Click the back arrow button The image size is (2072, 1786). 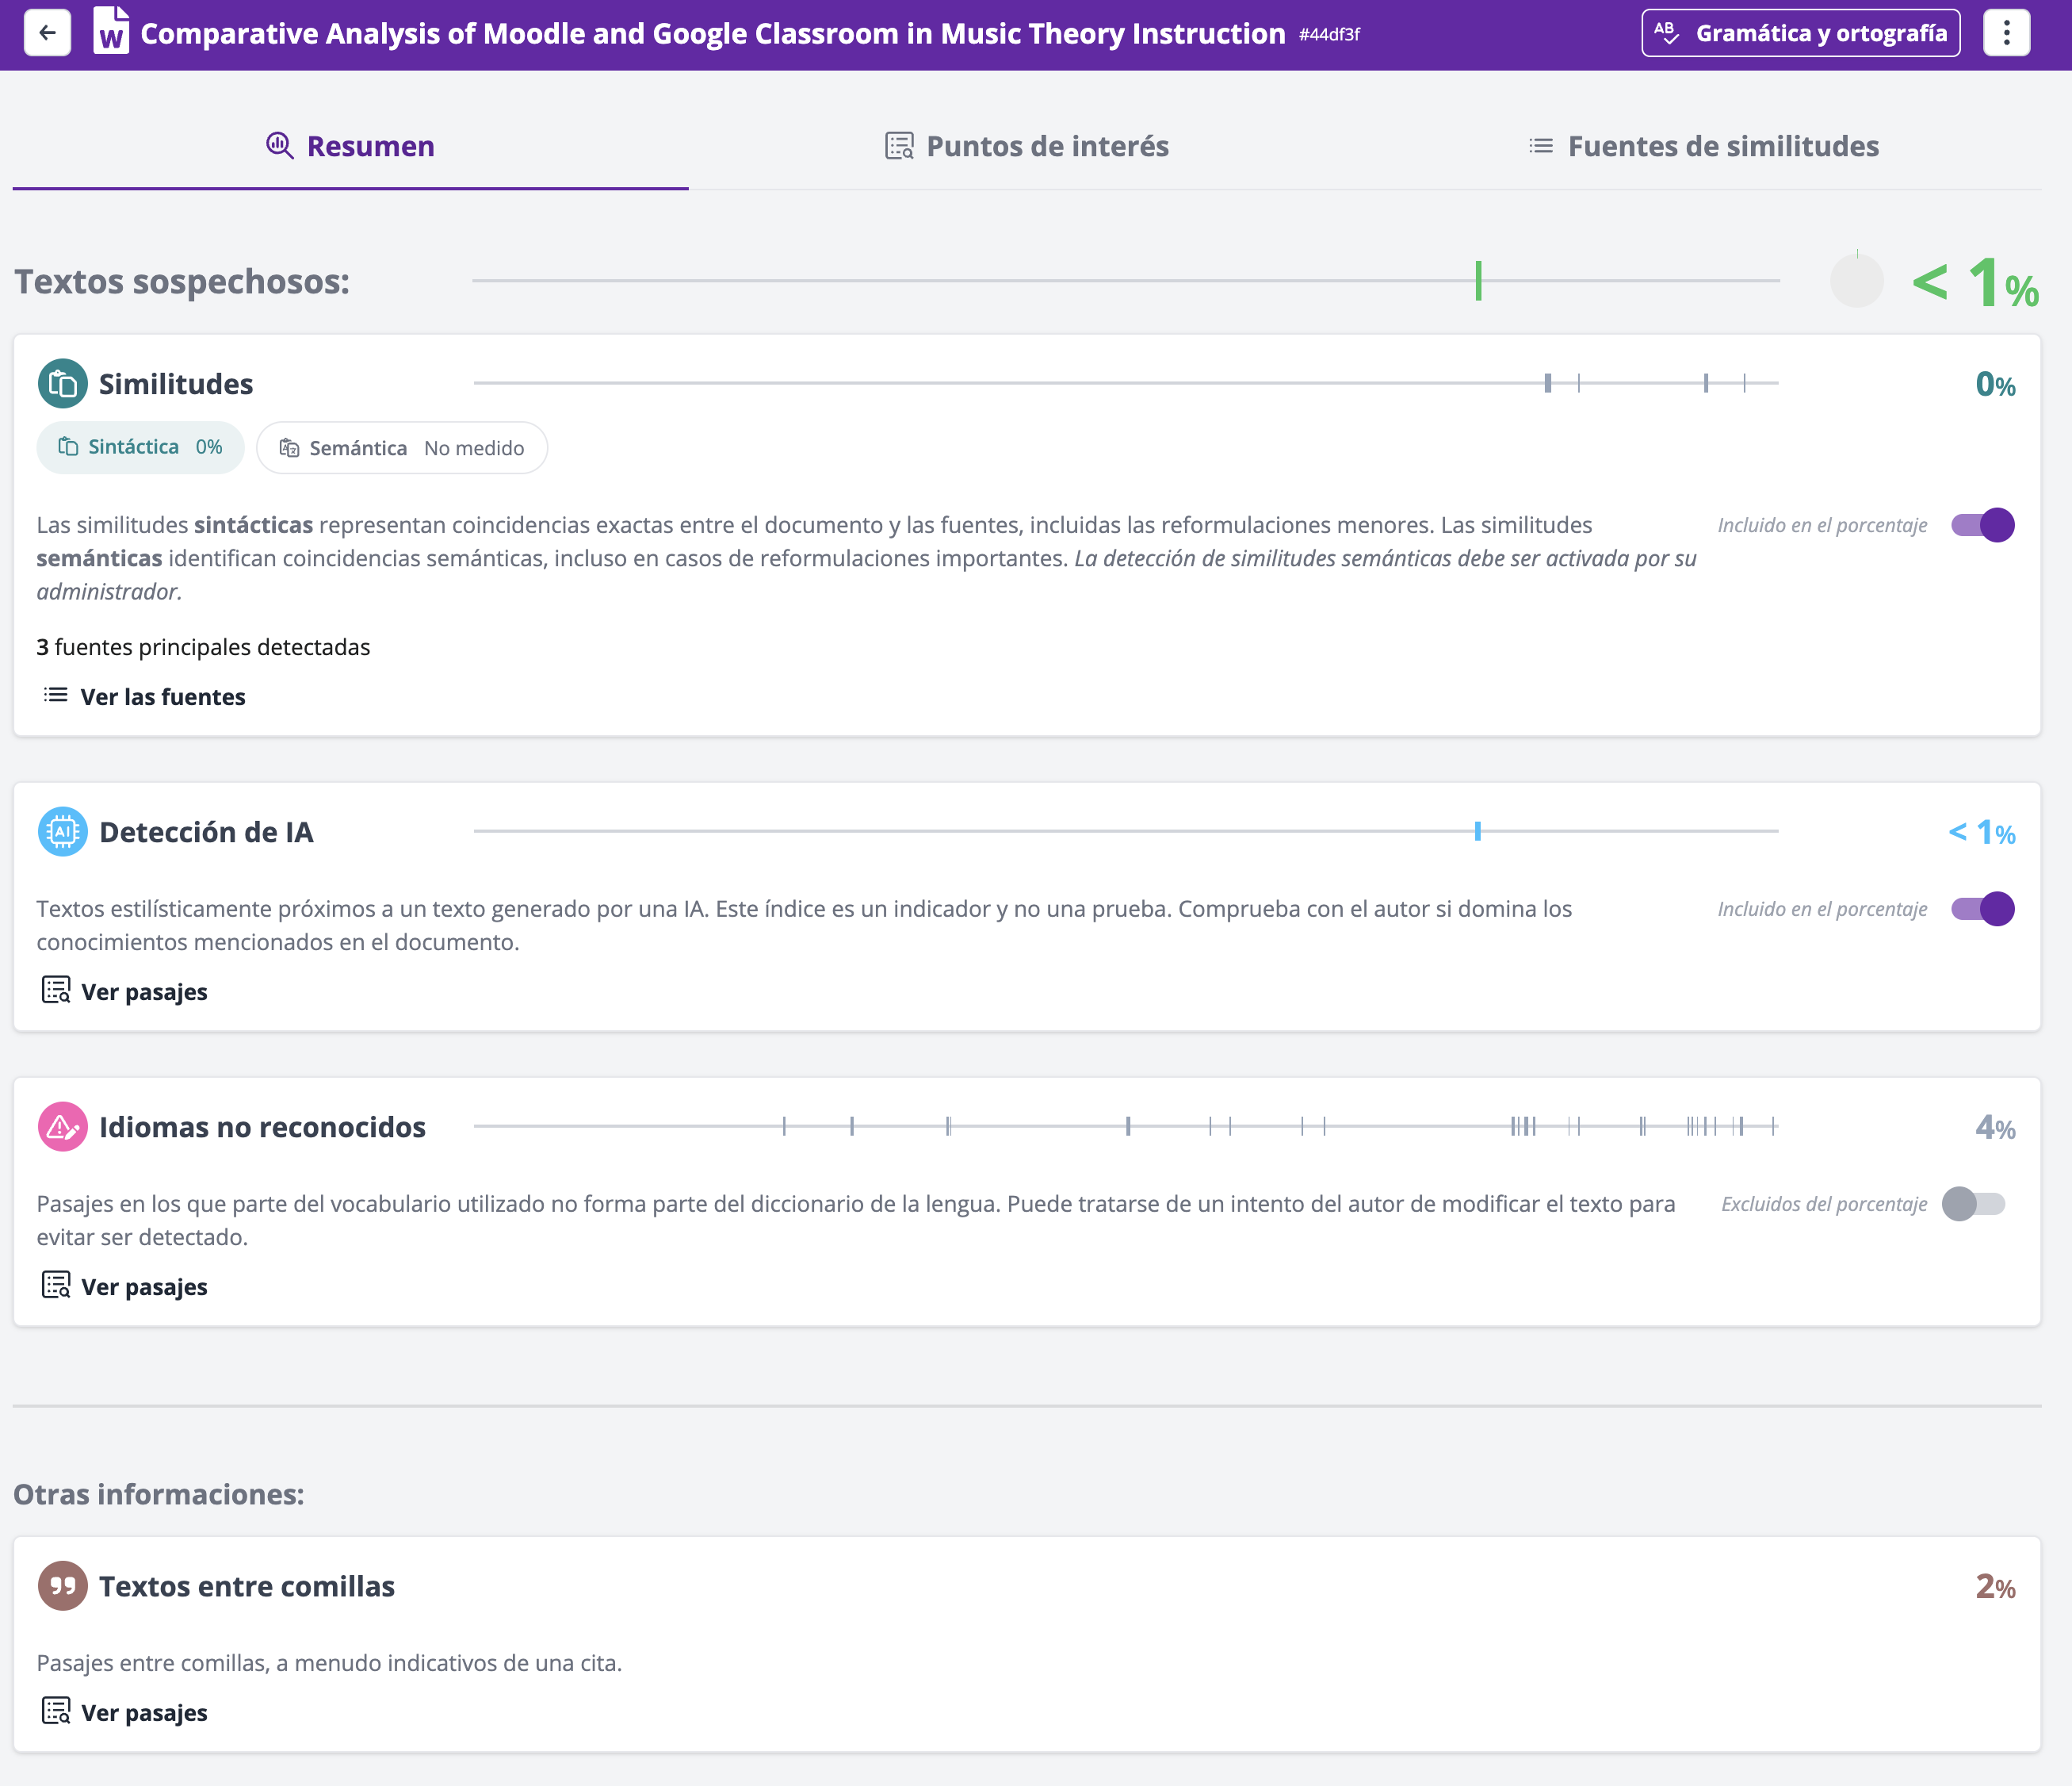(47, 33)
